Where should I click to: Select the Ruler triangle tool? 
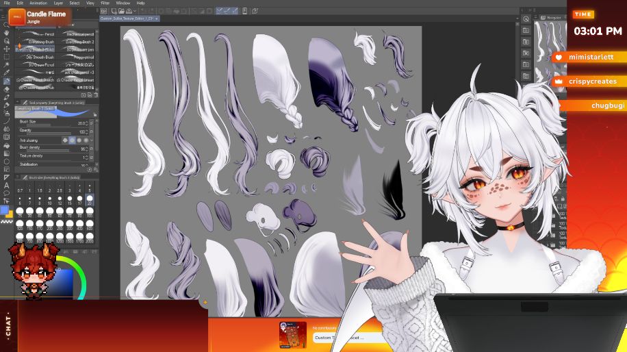pos(6,177)
